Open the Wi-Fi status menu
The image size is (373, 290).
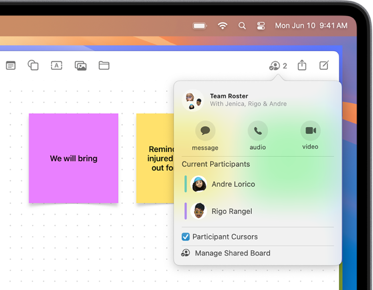[x=223, y=25]
